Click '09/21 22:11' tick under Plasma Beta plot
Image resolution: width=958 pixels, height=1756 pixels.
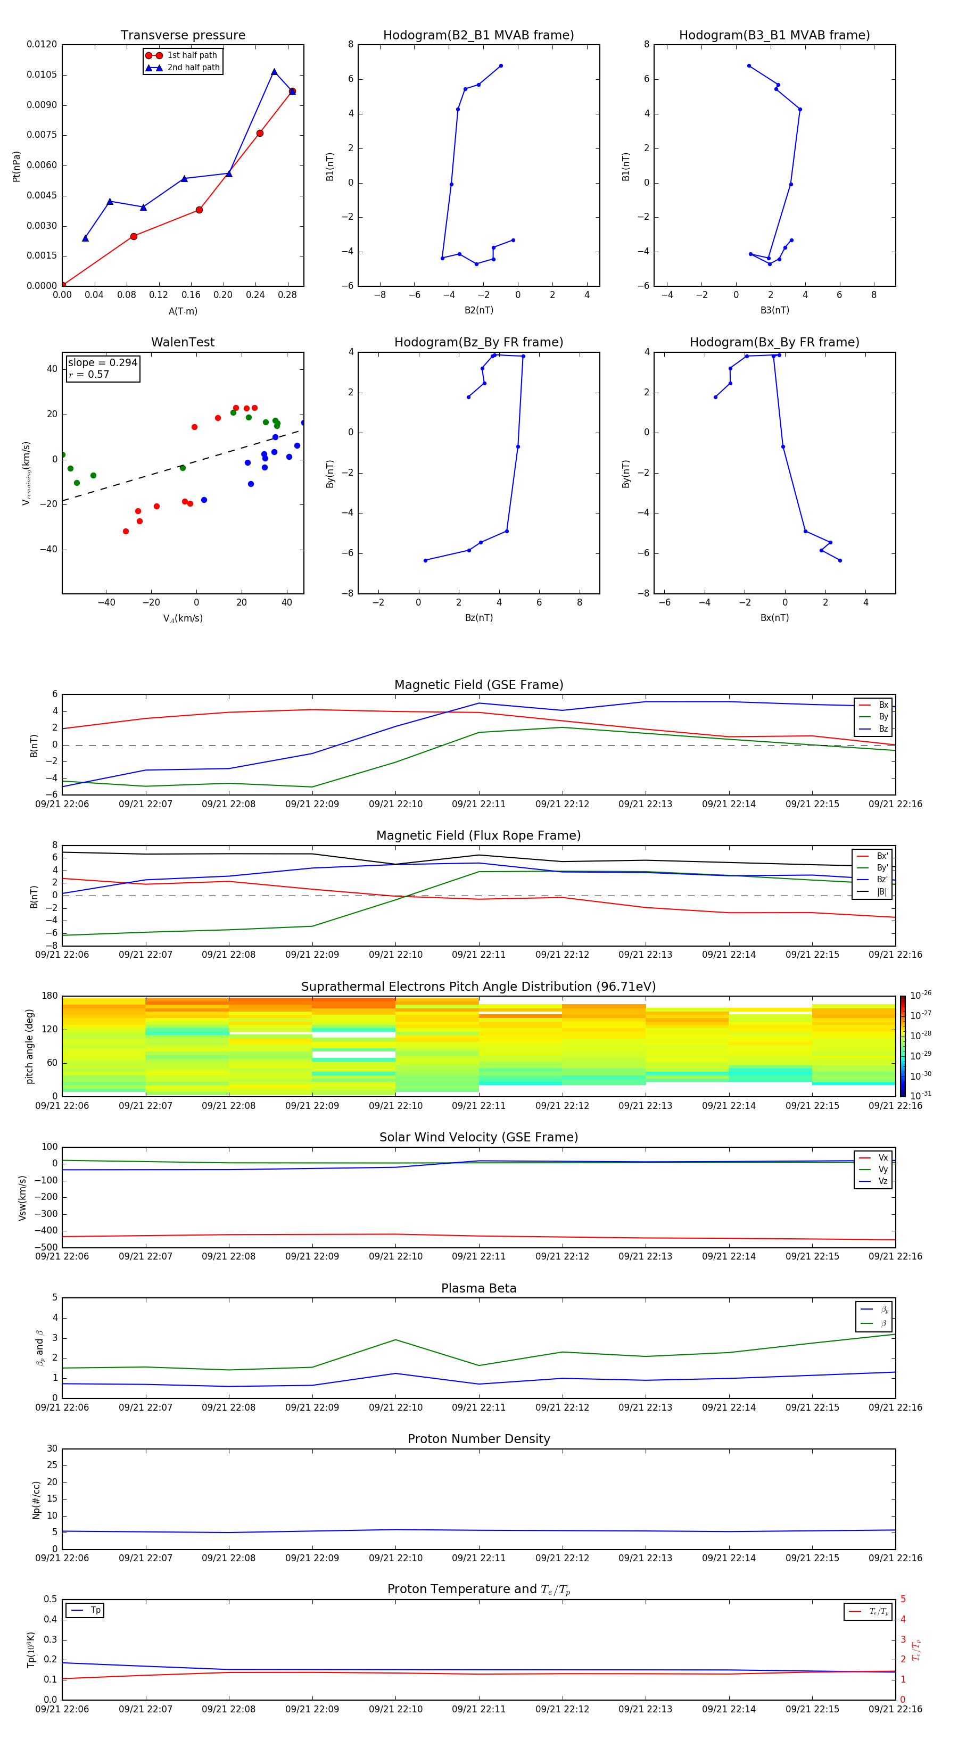(478, 1407)
